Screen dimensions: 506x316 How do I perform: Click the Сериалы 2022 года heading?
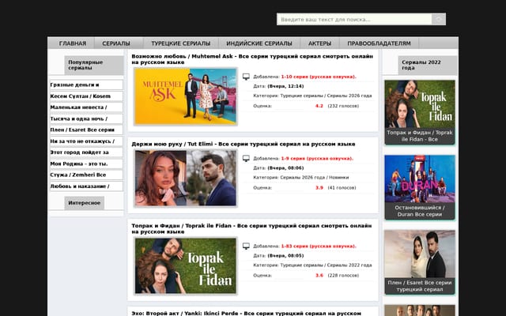click(x=428, y=65)
